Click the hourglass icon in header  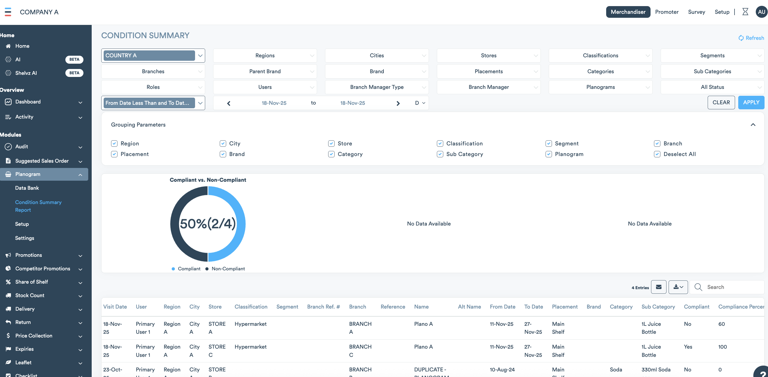click(745, 12)
